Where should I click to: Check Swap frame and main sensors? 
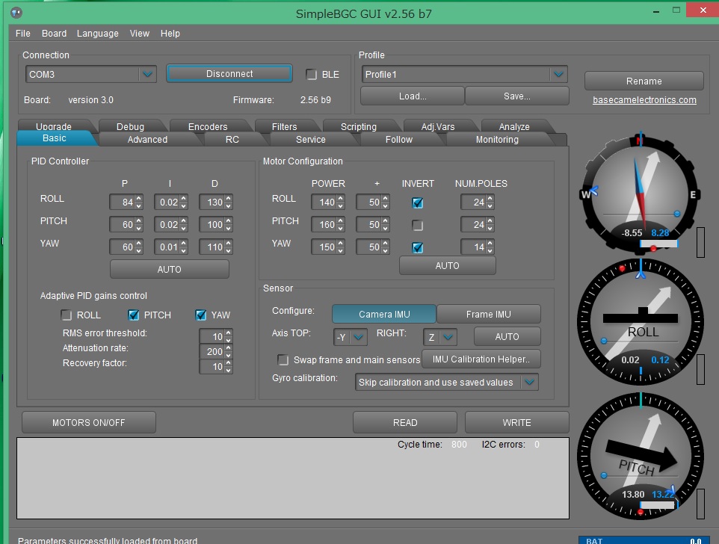[283, 360]
